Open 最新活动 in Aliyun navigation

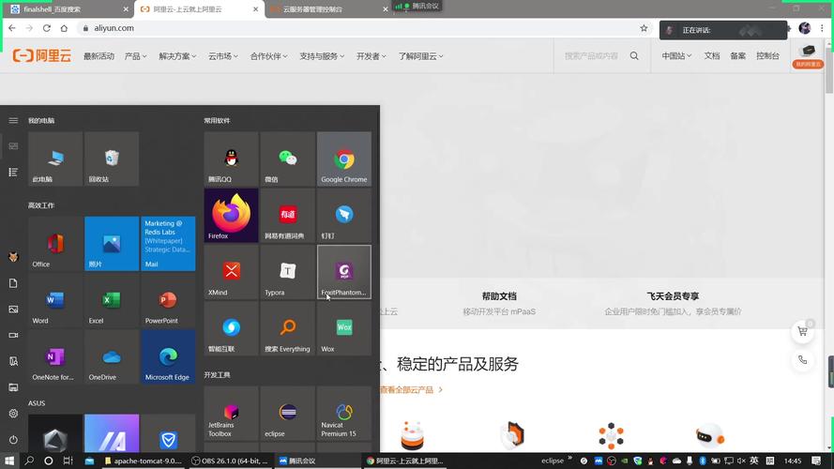[99, 56]
